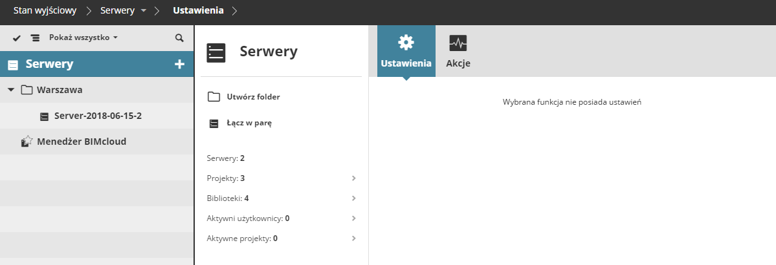Image resolution: width=776 pixels, height=265 pixels.
Task: Toggle the list view icon
Action: tap(35, 38)
